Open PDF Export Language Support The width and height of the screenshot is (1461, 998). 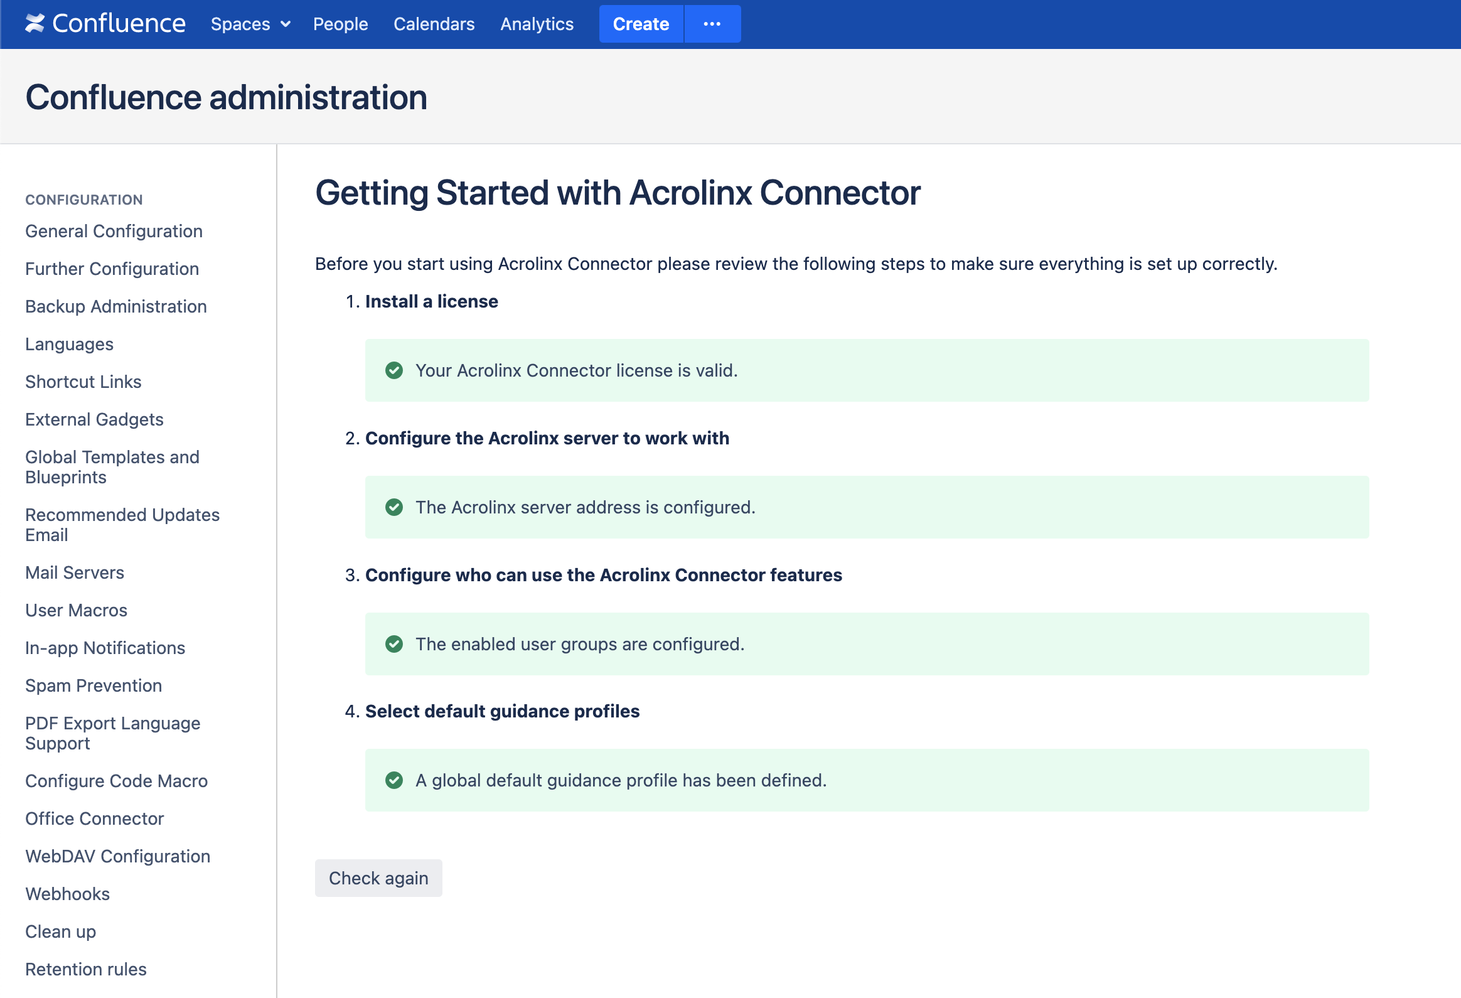(113, 733)
